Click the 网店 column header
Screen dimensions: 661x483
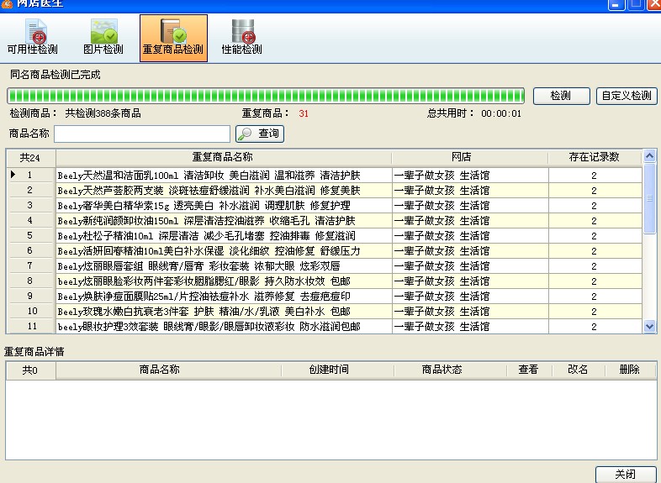[x=469, y=157]
